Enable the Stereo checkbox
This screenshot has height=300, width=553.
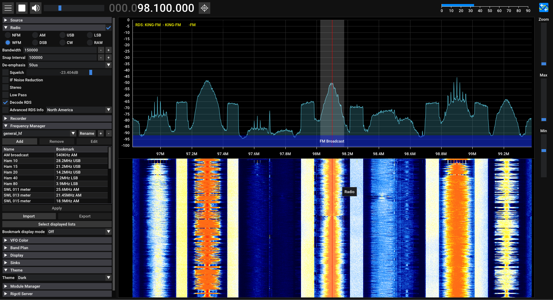pos(5,87)
